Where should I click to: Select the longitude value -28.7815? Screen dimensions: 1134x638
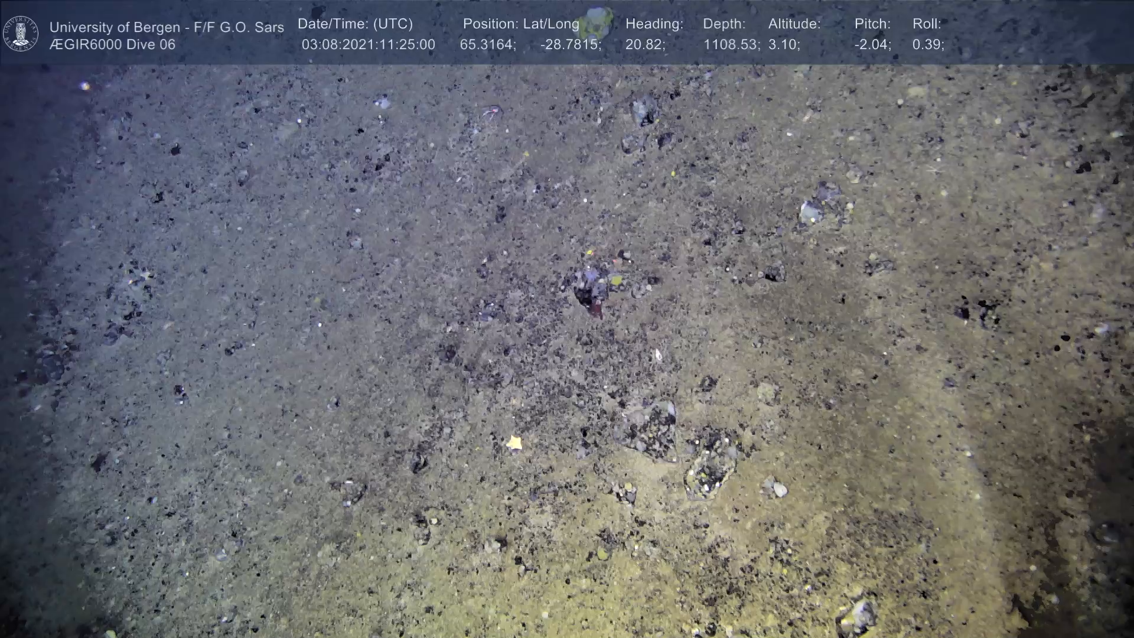(x=571, y=45)
